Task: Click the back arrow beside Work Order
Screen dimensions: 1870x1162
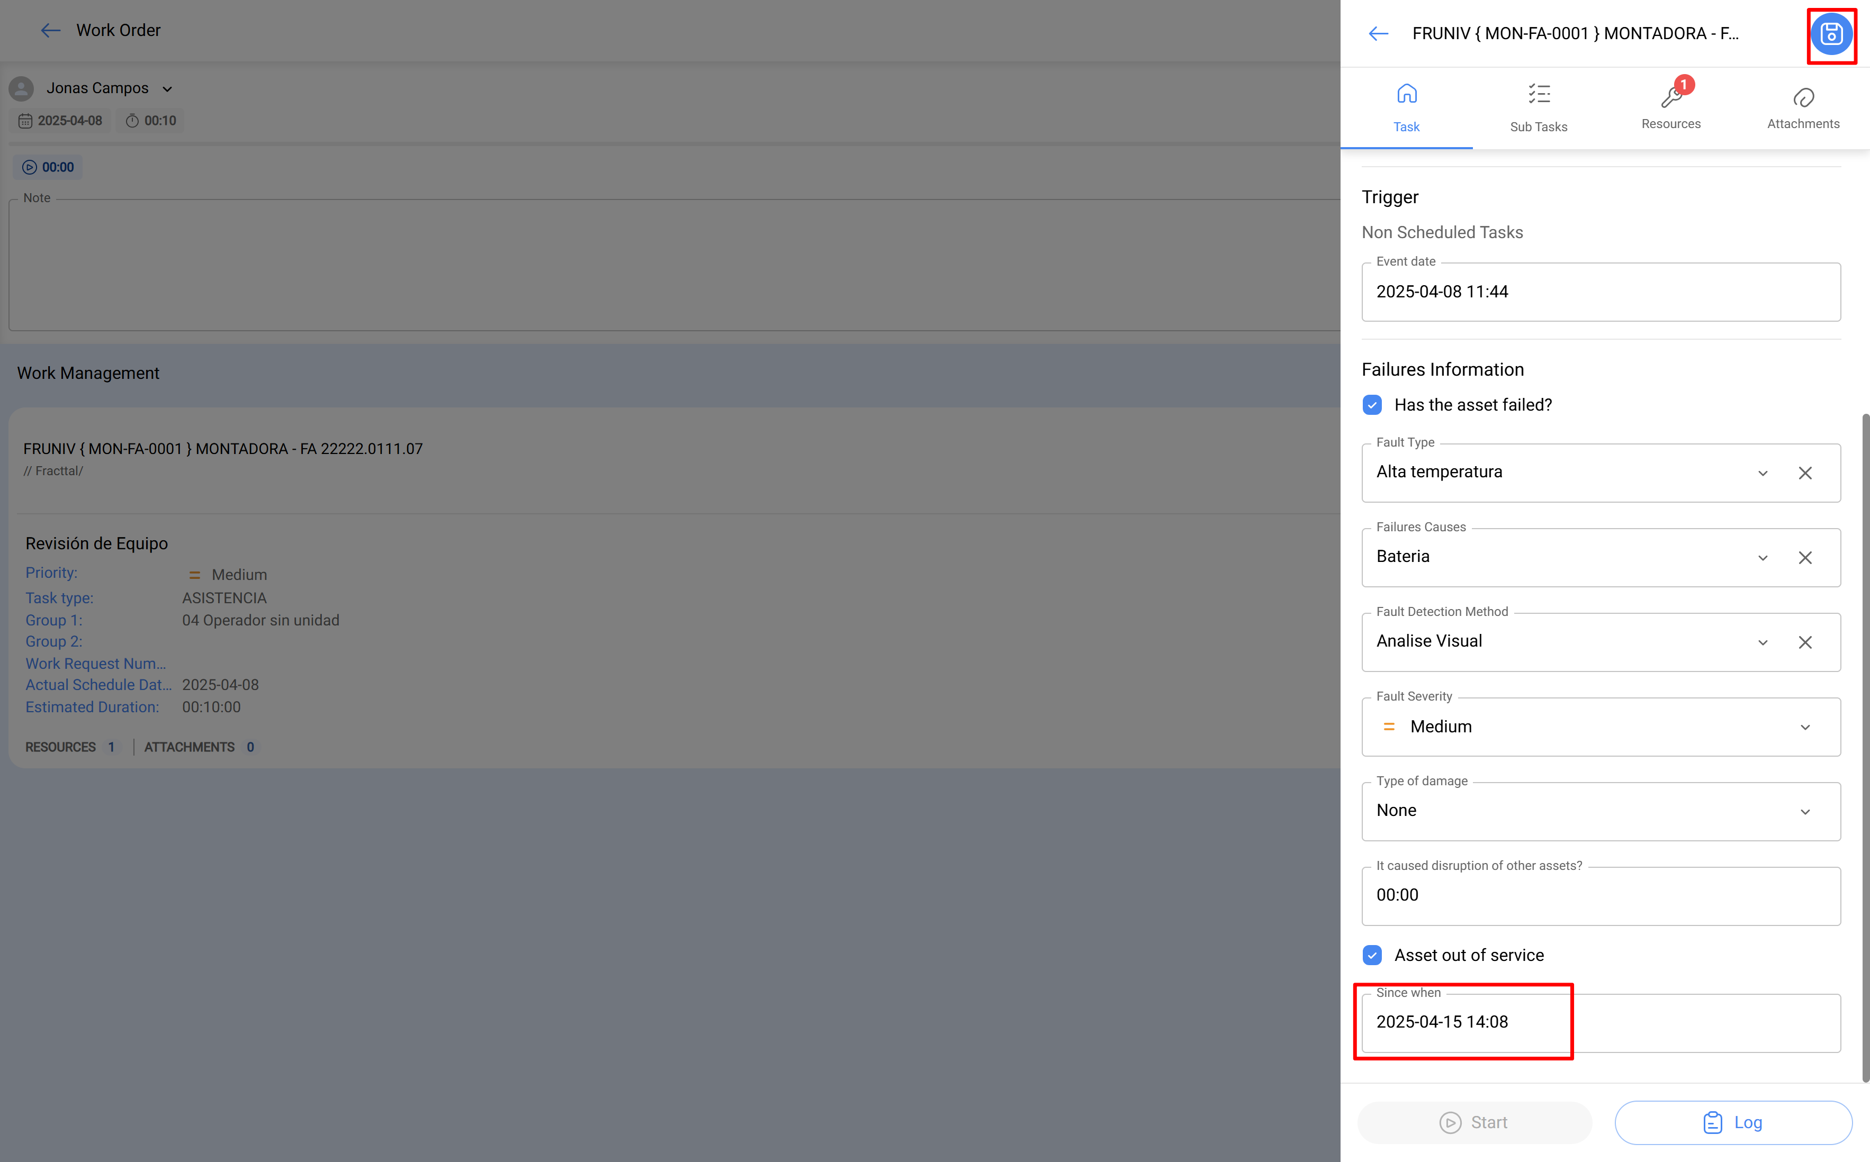Action: tap(50, 30)
